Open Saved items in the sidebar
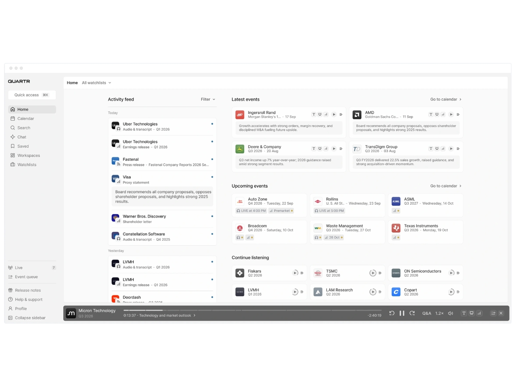Viewport: 516px width, 387px height. tap(32, 146)
